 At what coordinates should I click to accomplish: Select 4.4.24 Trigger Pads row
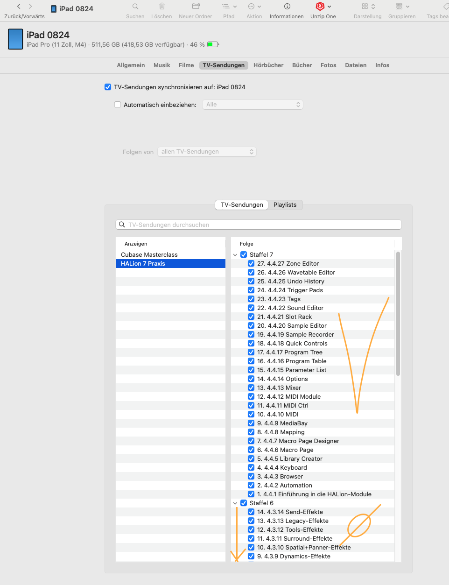pos(313,290)
